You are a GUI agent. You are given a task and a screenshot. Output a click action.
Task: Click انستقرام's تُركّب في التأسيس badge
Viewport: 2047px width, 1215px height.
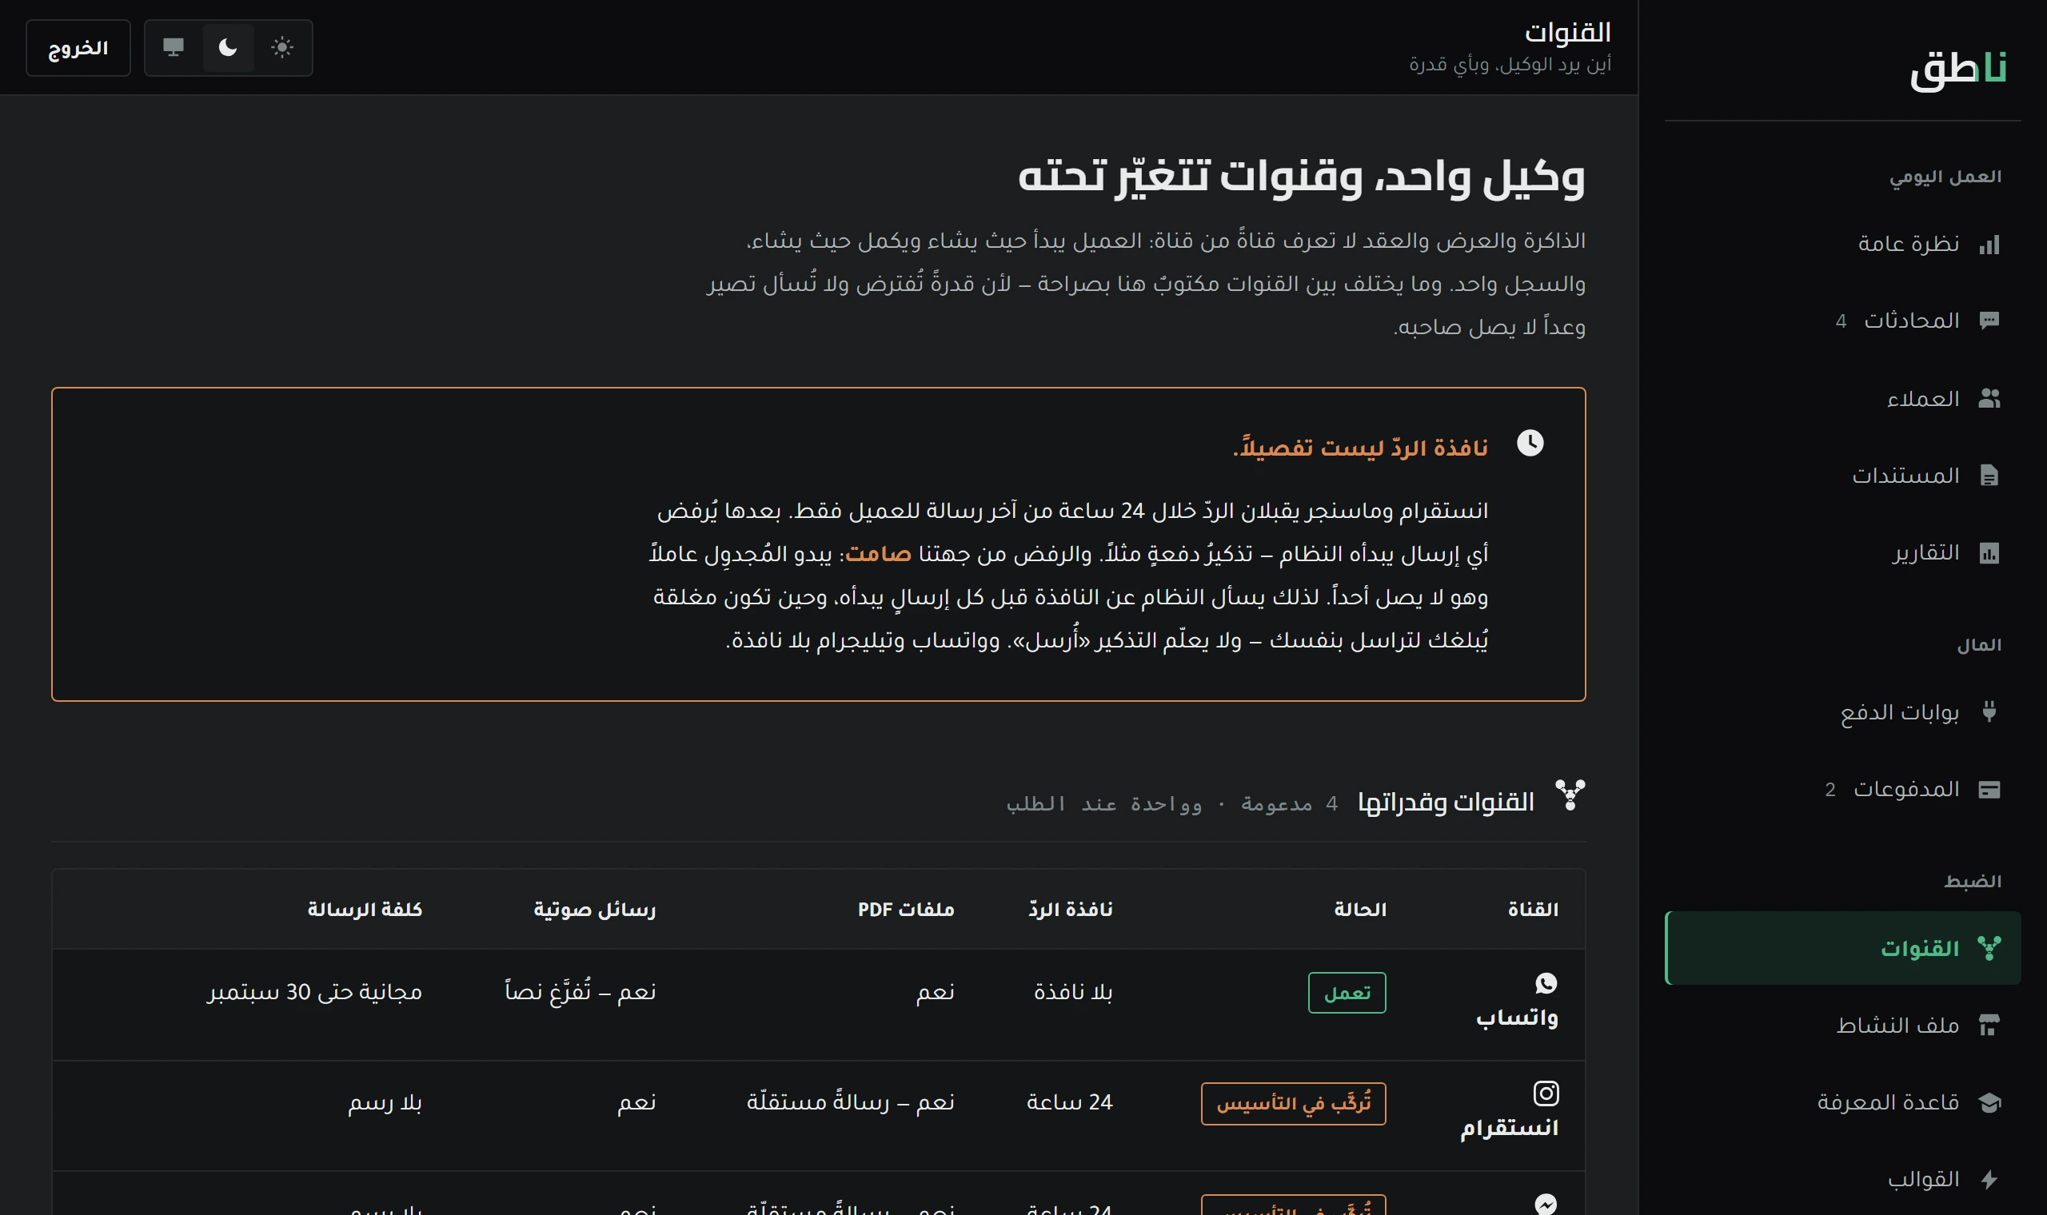click(1294, 1104)
